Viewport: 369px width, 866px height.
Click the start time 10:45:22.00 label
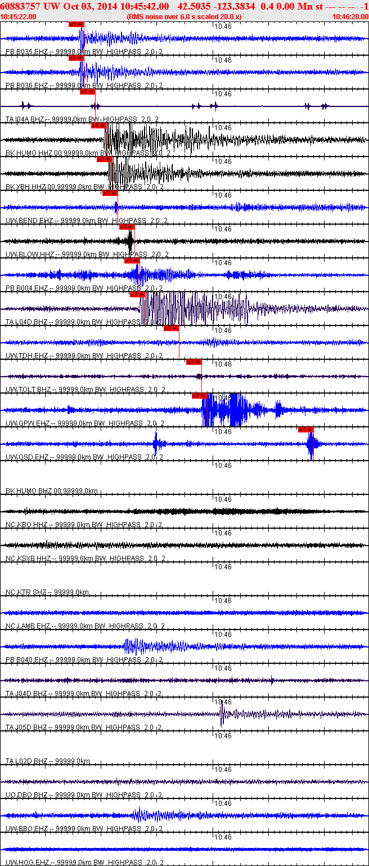coord(19,16)
